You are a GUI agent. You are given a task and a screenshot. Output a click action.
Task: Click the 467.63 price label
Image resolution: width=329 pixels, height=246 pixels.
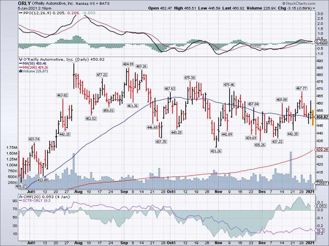(x=170, y=89)
